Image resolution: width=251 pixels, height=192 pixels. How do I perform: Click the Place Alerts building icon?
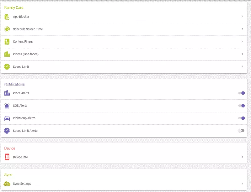(7, 93)
